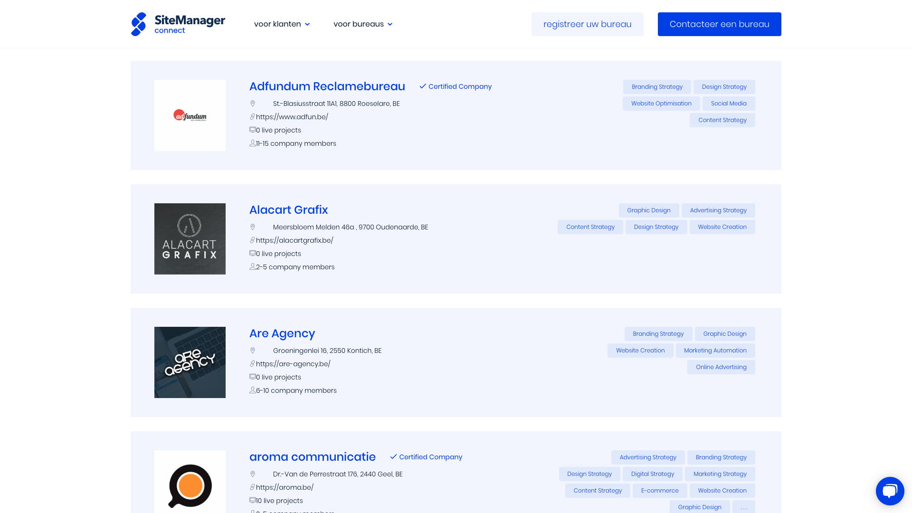Click the SiteManager connect logo
The image size is (912, 513).
click(x=178, y=24)
